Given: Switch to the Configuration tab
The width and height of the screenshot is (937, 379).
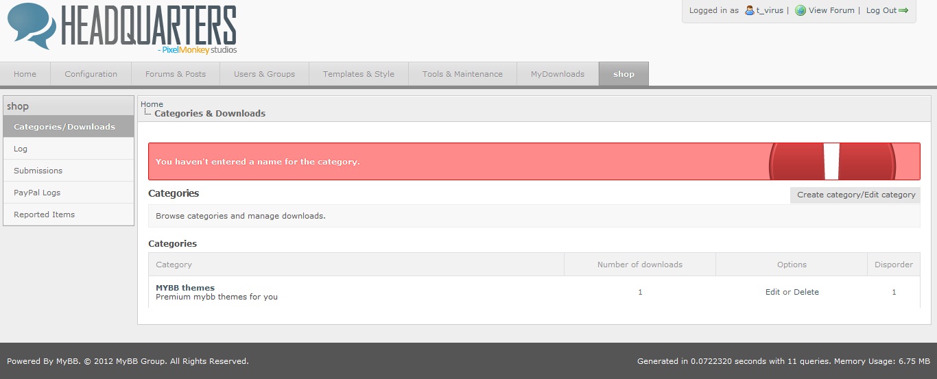Looking at the screenshot, I should pyautogui.click(x=91, y=74).
